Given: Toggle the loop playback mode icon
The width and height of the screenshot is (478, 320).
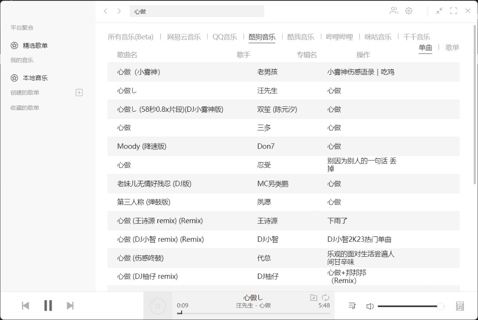Looking at the screenshot, I should (x=325, y=297).
